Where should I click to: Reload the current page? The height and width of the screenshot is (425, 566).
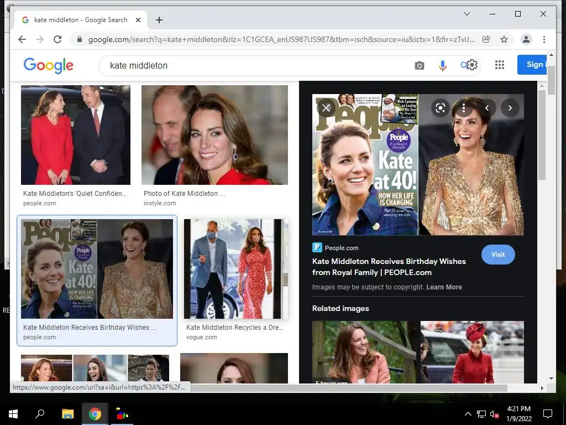click(x=57, y=39)
